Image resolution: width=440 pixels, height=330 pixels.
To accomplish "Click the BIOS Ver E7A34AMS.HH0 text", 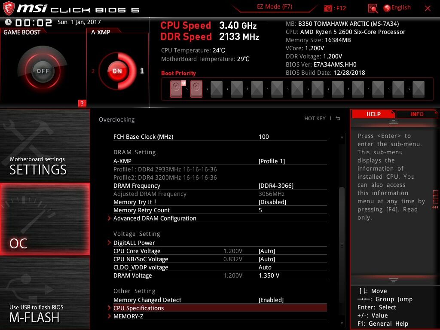I will coord(321,64).
